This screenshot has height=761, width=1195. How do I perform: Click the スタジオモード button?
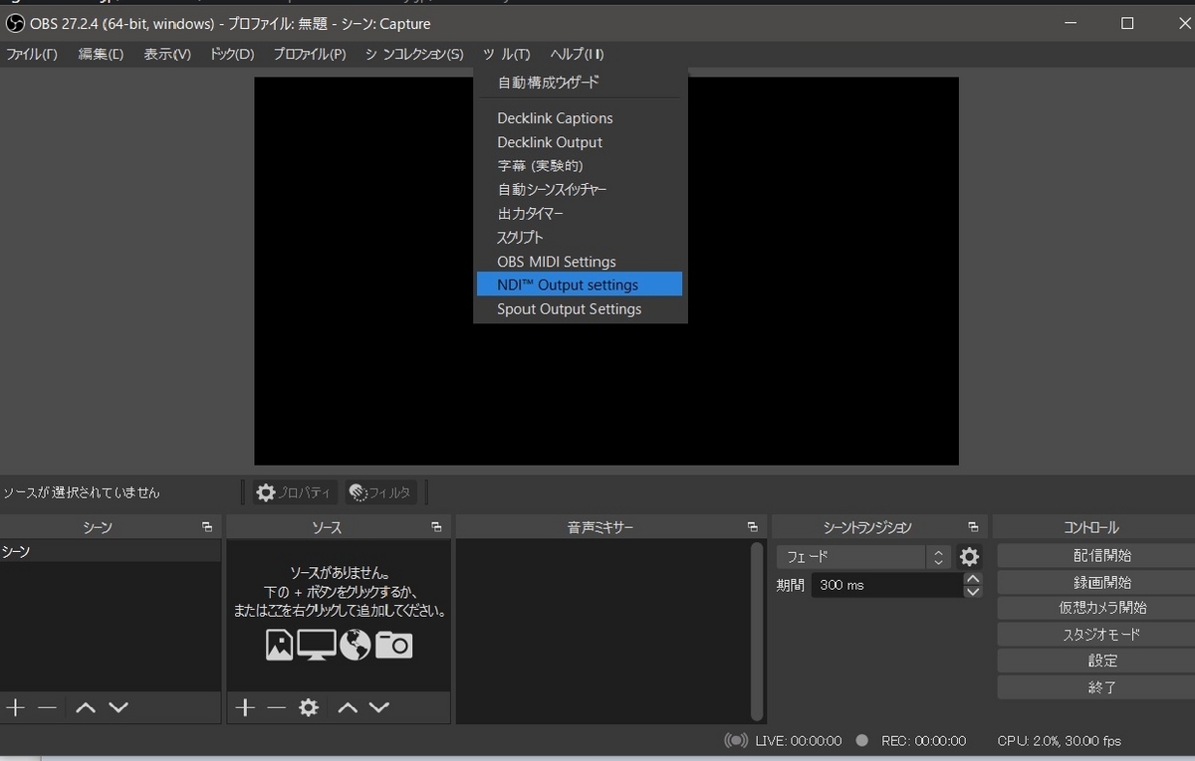[1095, 634]
